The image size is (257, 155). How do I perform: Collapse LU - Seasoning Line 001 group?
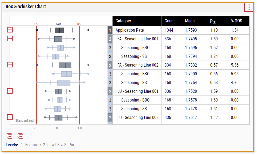tap(10, 91)
